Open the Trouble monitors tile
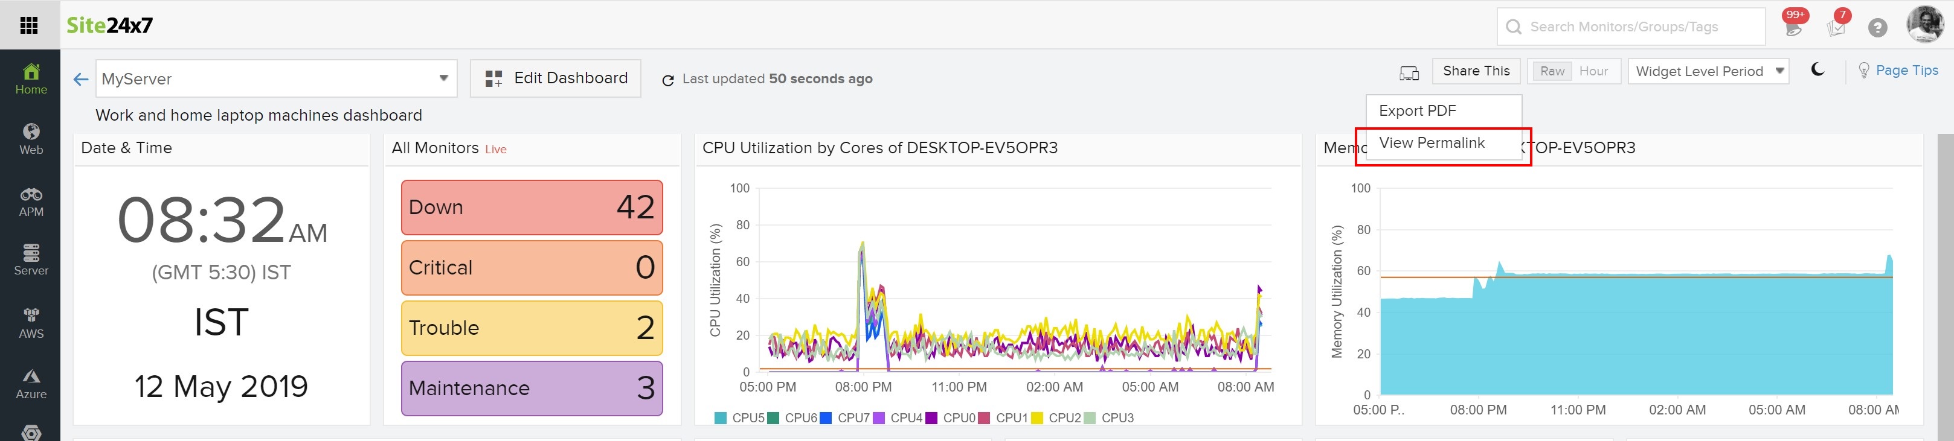This screenshot has width=1954, height=441. (x=532, y=328)
